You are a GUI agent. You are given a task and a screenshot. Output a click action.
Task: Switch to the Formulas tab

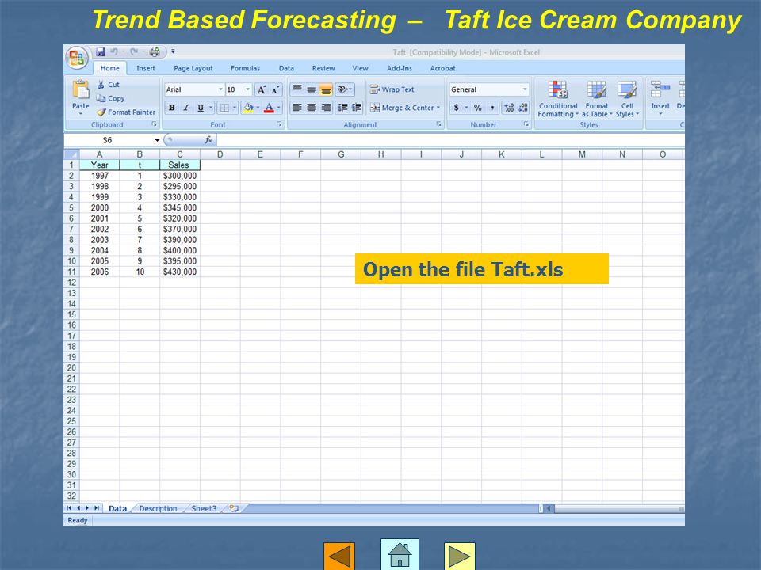(245, 68)
